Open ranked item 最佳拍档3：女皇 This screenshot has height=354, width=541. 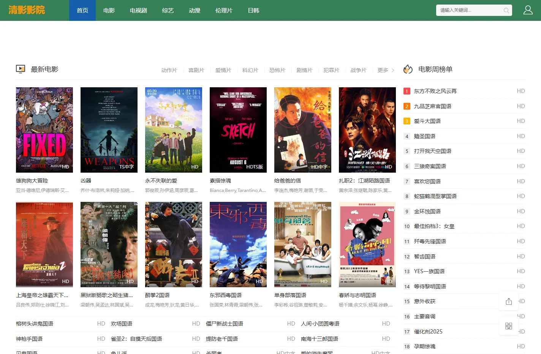(434, 226)
